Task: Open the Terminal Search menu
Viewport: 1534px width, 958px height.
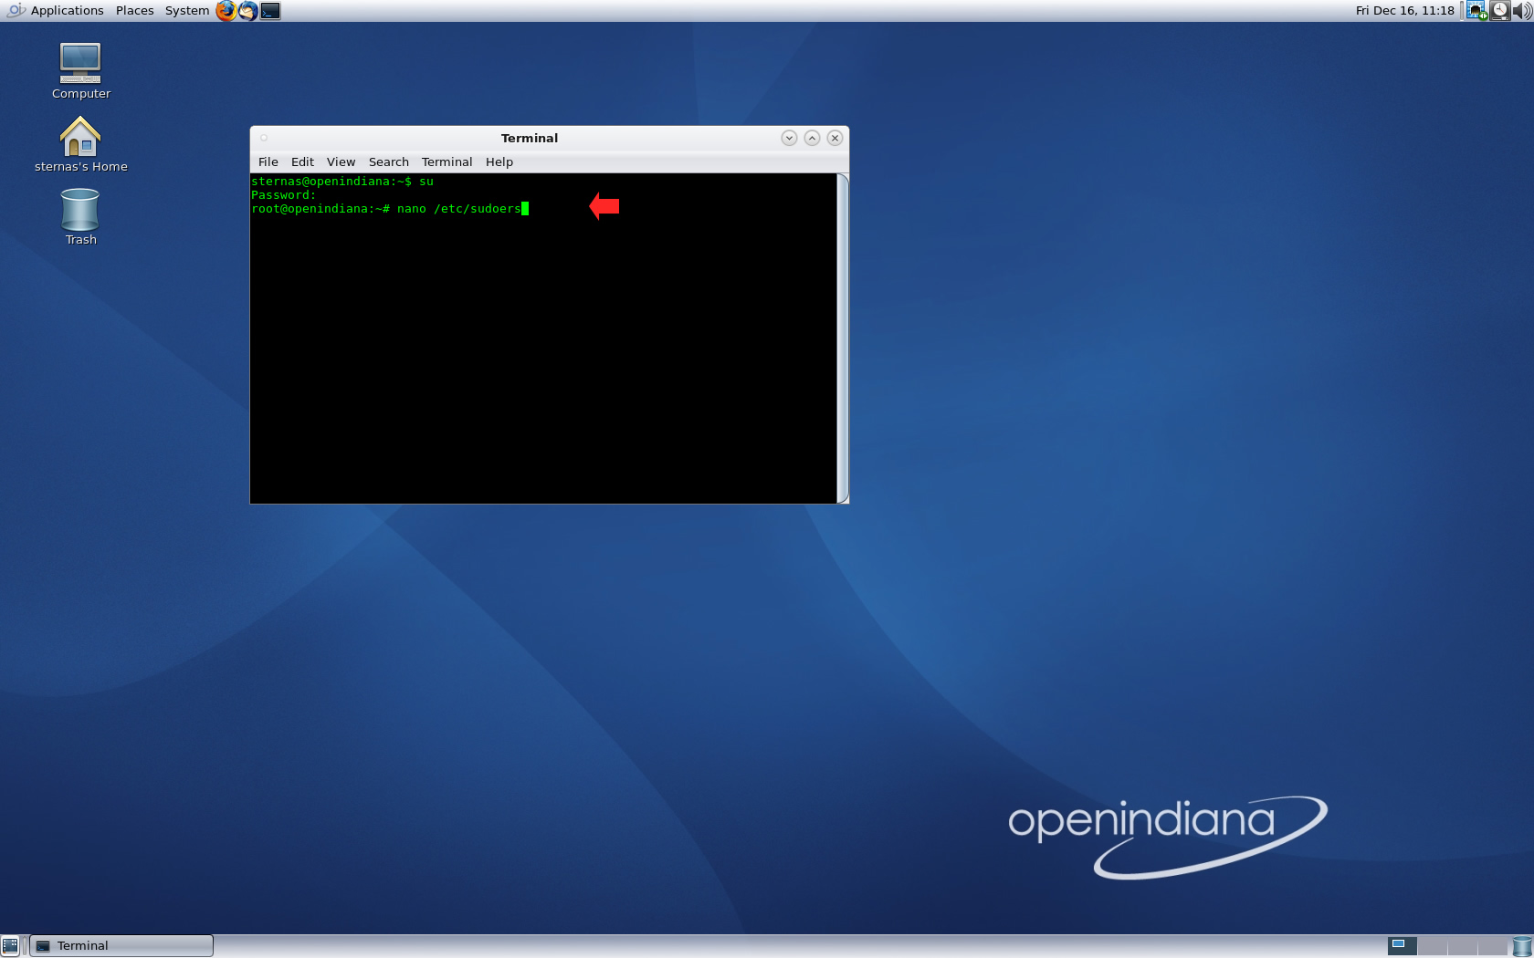Action: pos(389,162)
